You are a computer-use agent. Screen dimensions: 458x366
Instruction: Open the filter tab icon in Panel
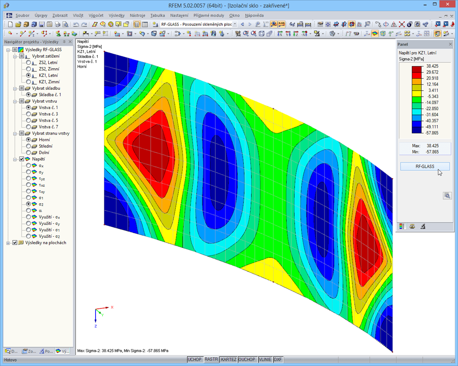point(423,227)
